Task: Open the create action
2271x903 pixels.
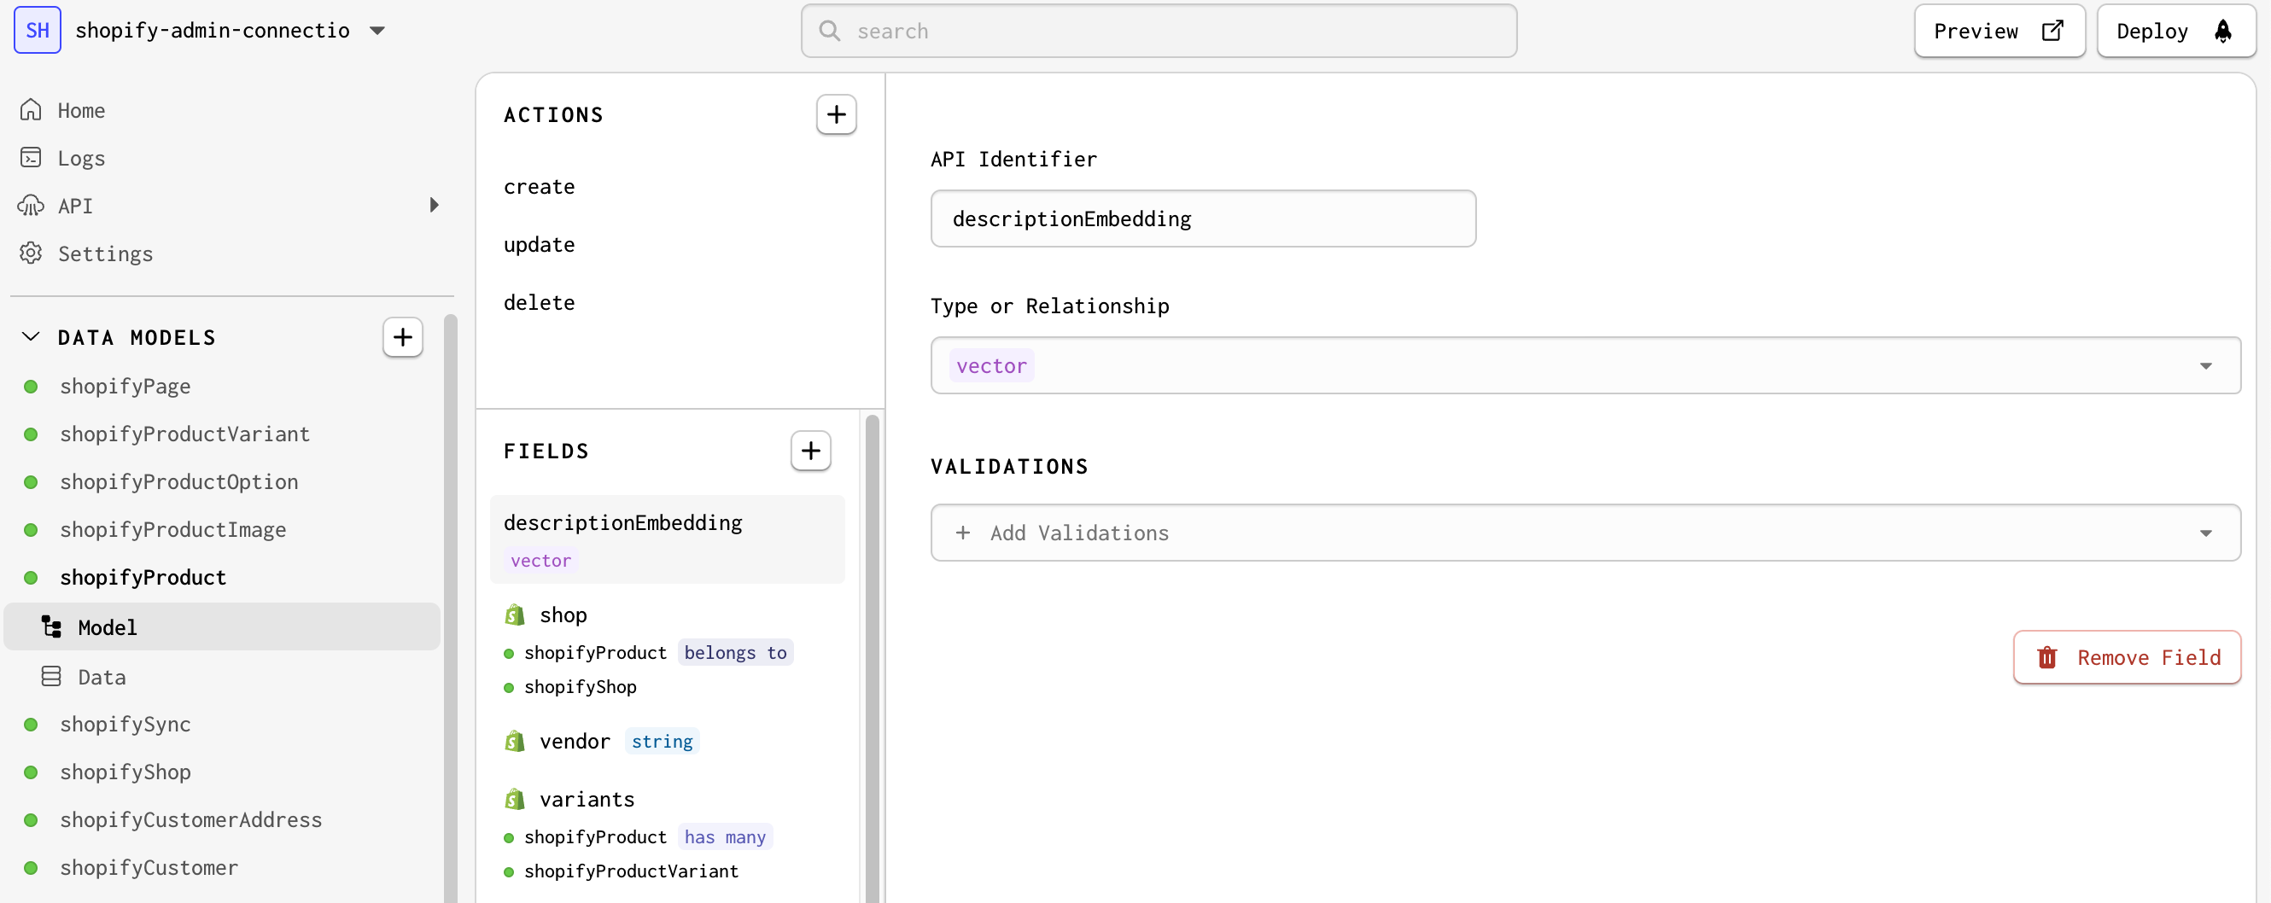Action: point(539,186)
